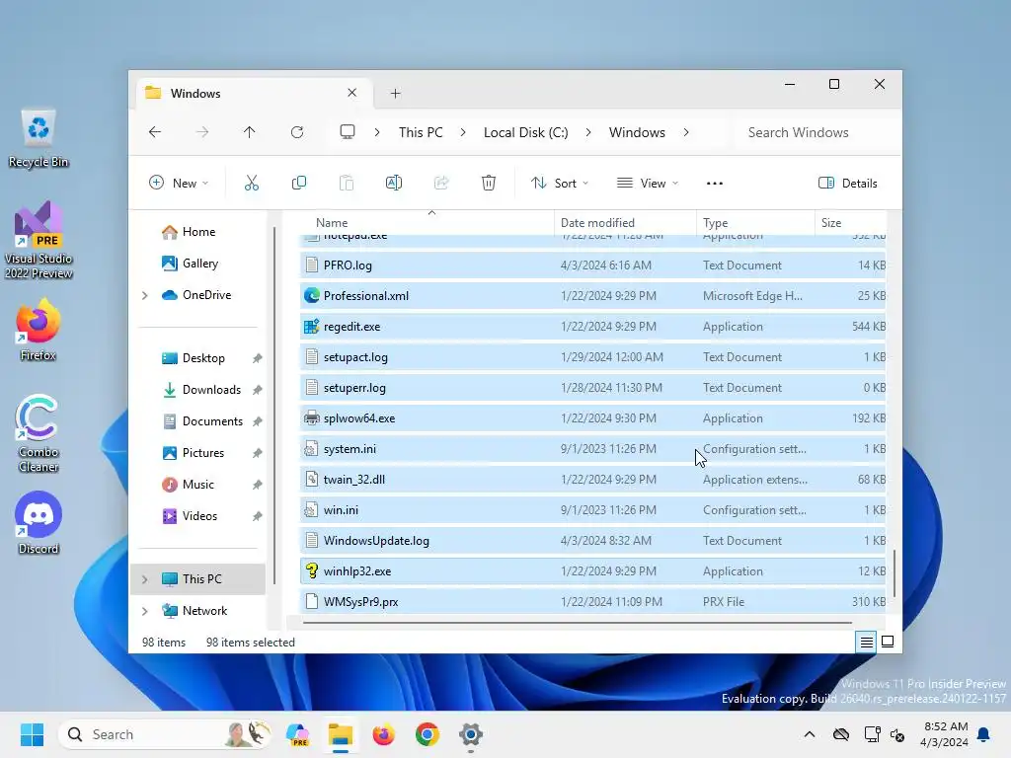Add a new File Explorer tab

pos(395,94)
